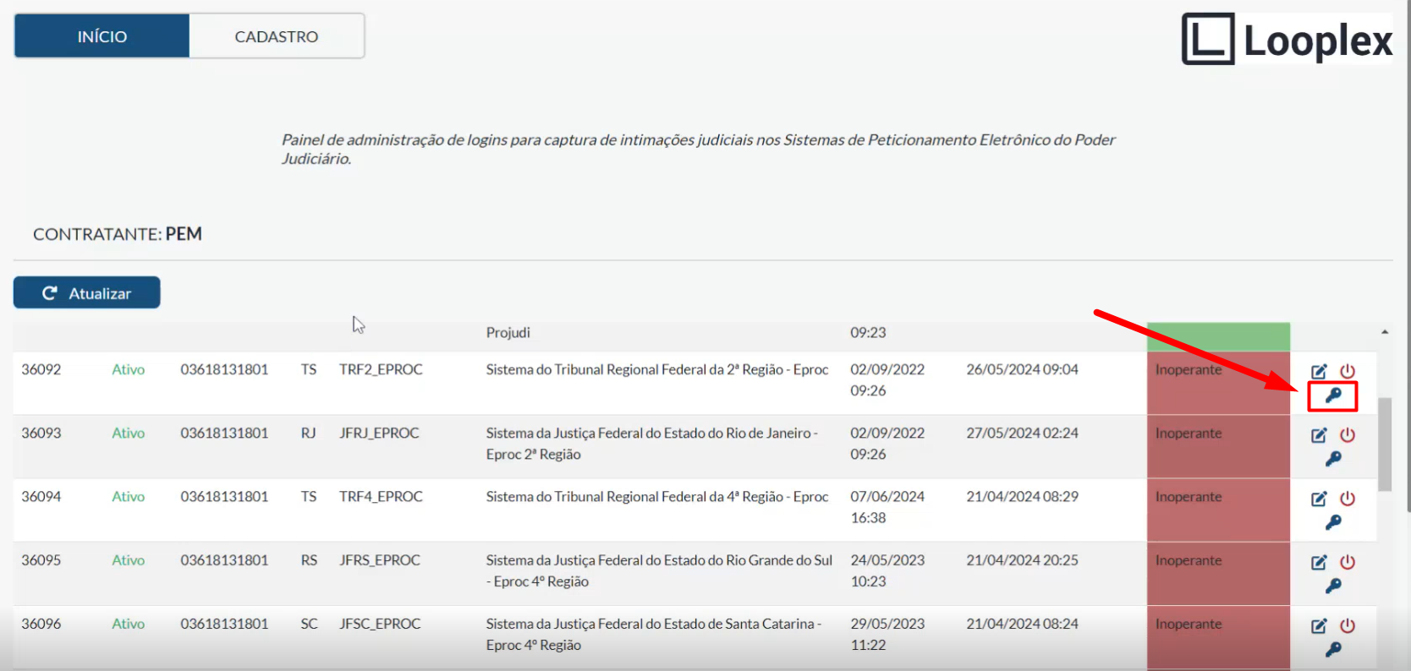Image resolution: width=1411 pixels, height=671 pixels.
Task: Click JFSC_EPROC system code
Action: point(380,624)
